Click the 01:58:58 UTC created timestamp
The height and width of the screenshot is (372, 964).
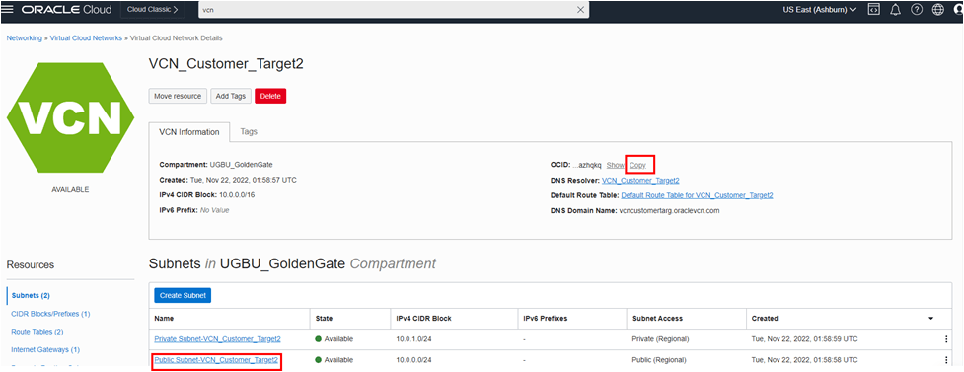click(x=805, y=360)
